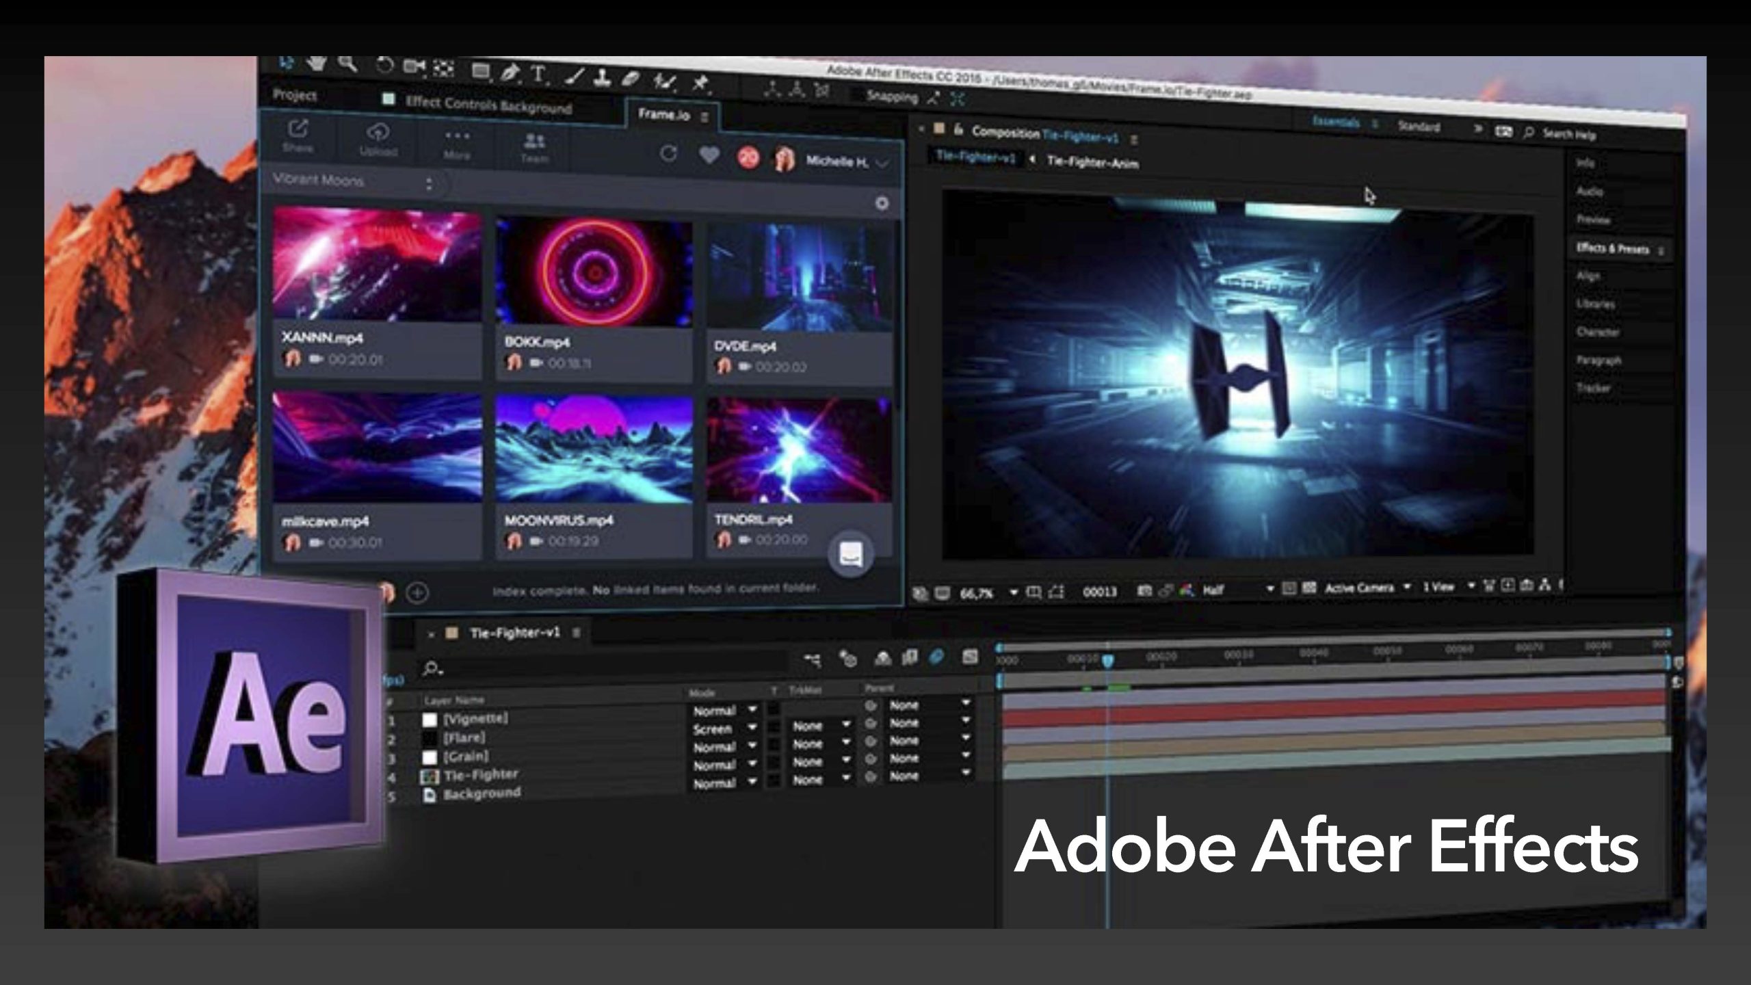Take a snapshot with the viewer camera icon
Screen dimensions: 1751x985
[1144, 590]
